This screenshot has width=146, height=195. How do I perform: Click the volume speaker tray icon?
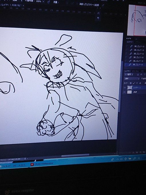coord(121,159)
